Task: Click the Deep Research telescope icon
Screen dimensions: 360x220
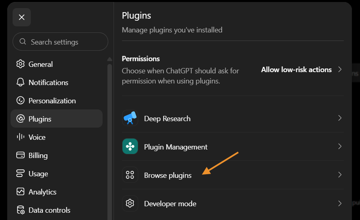Action: pos(130,118)
